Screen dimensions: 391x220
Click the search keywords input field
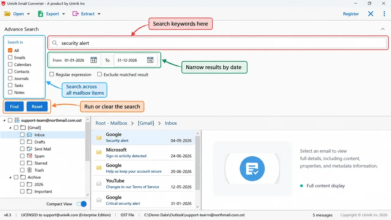click(x=218, y=43)
